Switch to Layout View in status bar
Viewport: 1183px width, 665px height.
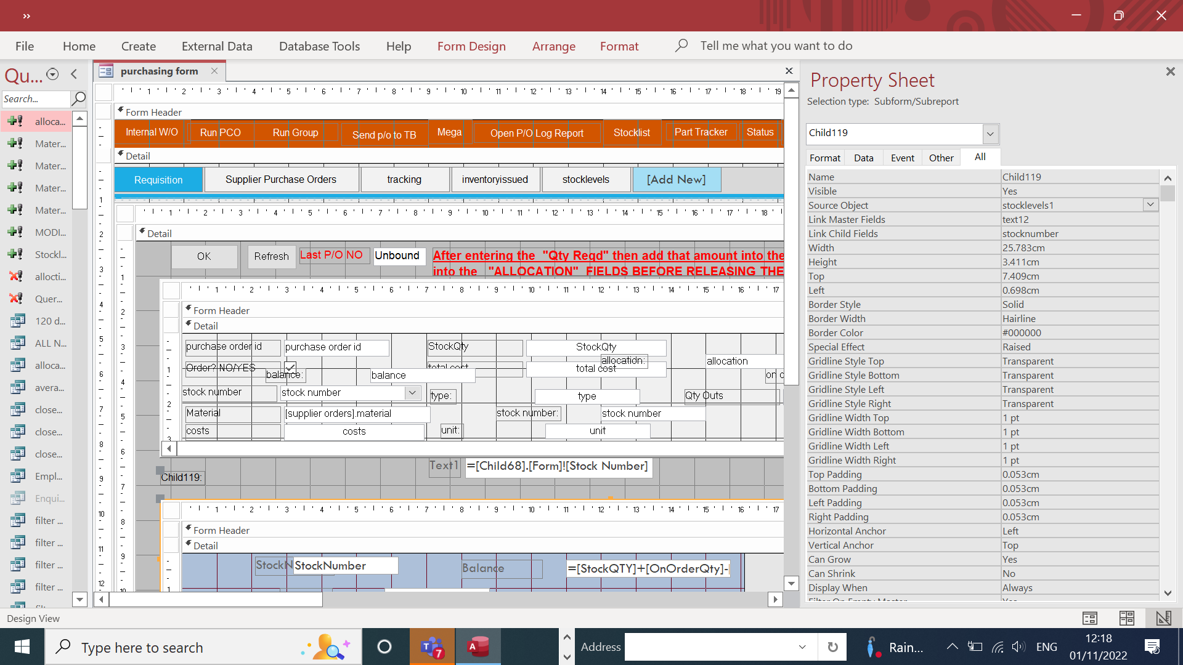pos(1126,618)
